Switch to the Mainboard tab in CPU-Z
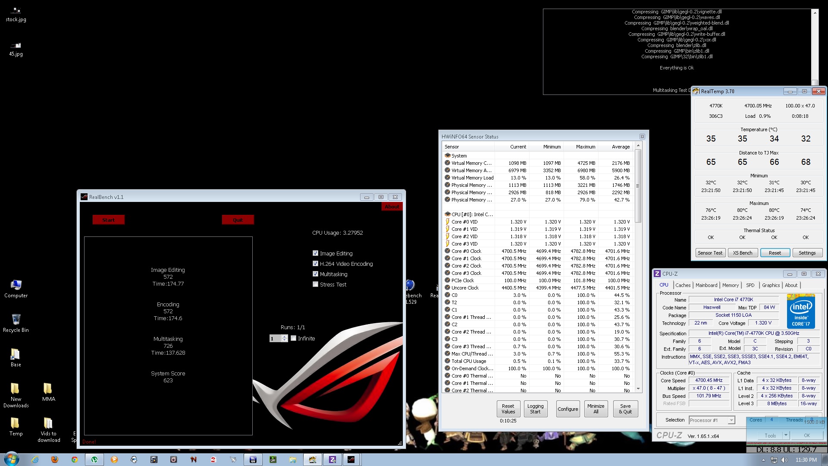This screenshot has height=466, width=828. (x=706, y=285)
